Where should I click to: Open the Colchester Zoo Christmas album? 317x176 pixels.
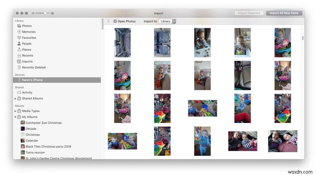click(44, 123)
